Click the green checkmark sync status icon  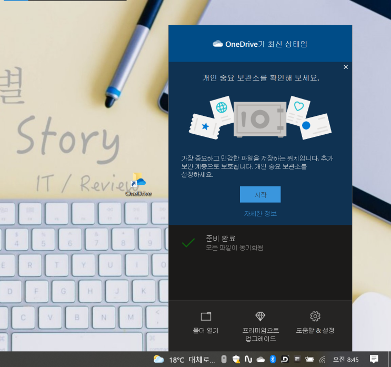click(x=188, y=243)
